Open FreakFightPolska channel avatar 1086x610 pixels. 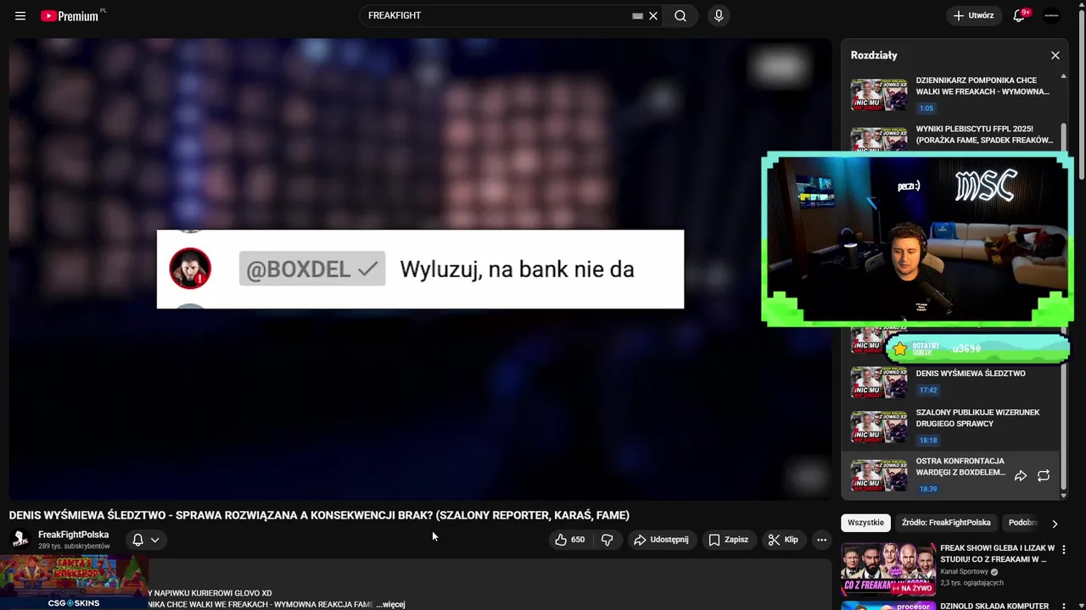pyautogui.click(x=20, y=540)
